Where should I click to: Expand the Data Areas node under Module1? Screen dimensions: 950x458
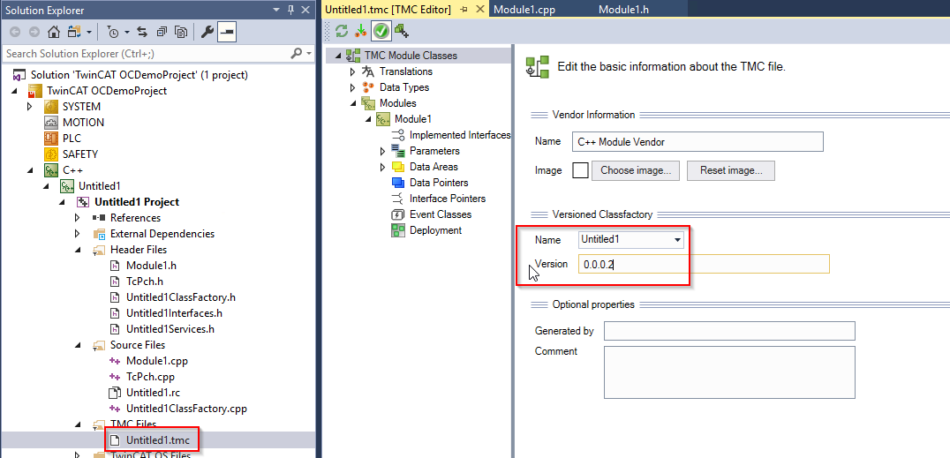tap(382, 167)
